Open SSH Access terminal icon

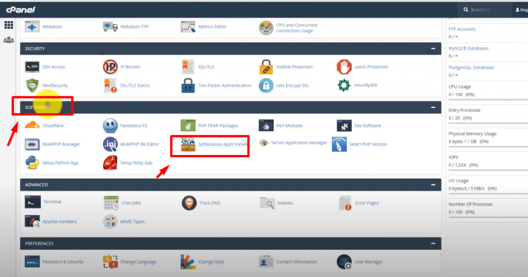[x=32, y=67]
